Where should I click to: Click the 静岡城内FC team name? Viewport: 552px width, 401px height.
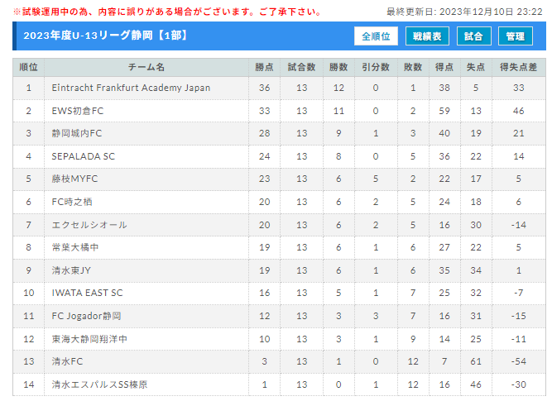coord(77,133)
